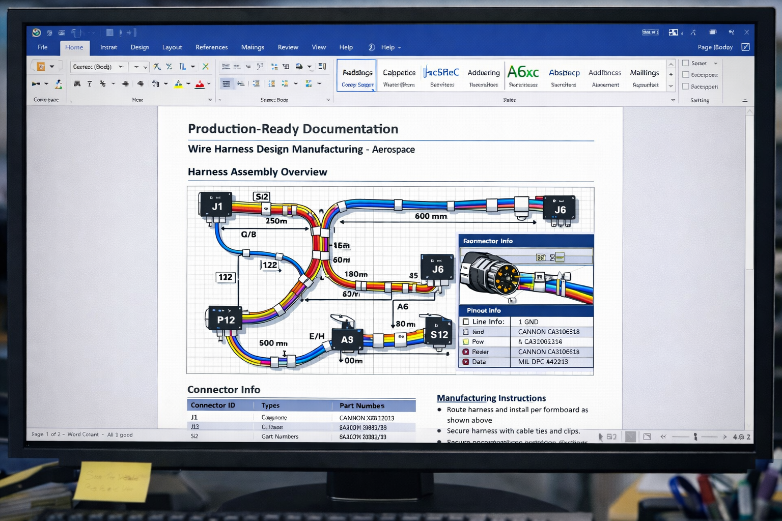782x521 pixels.
Task: Toggle the 'Eoeerppes' checkbox
Action: click(685, 75)
